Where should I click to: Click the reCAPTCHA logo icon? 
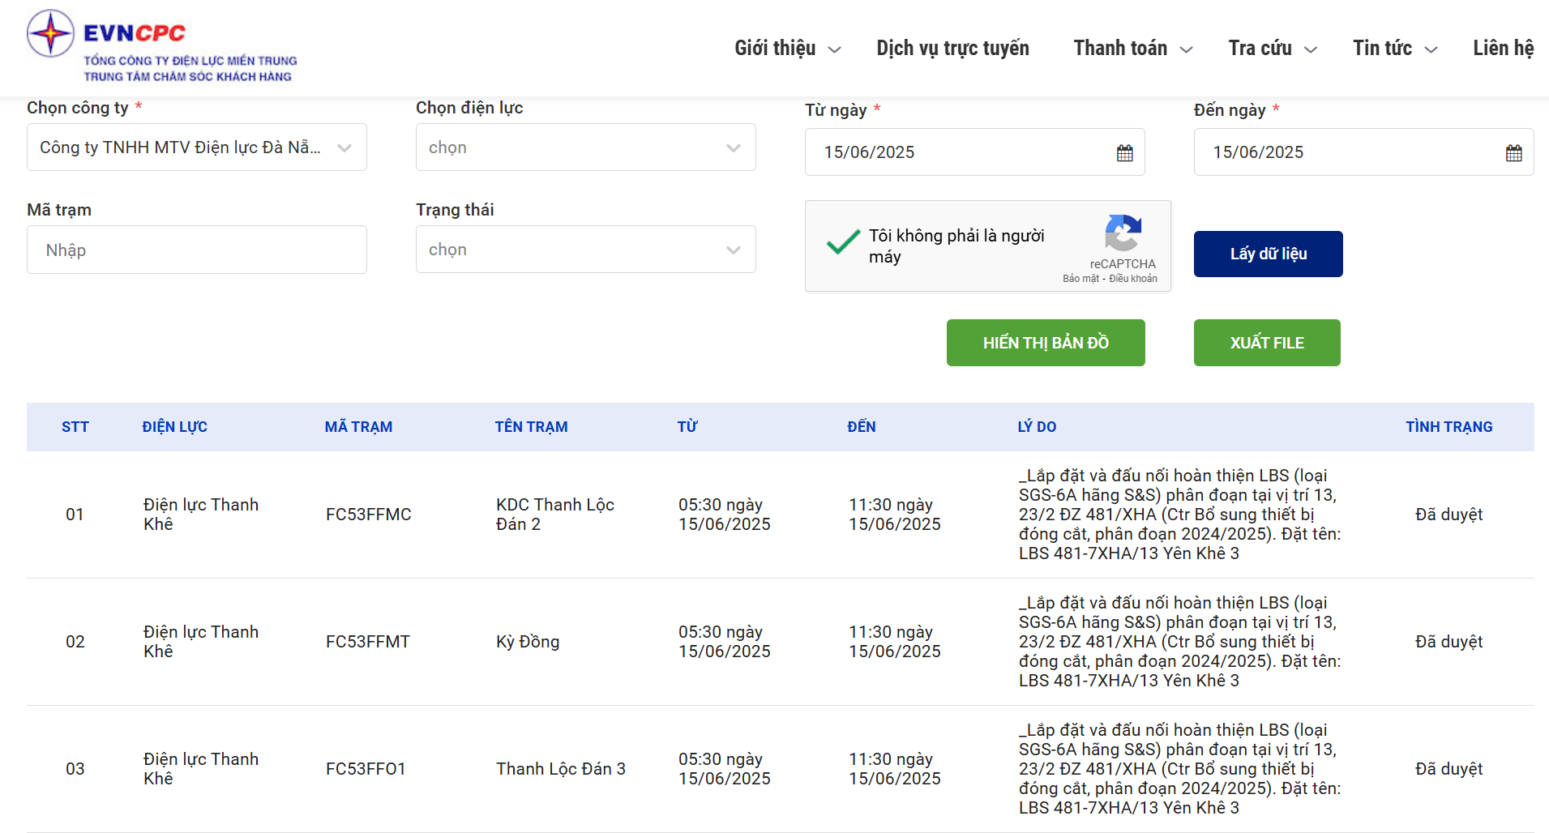coord(1123,233)
